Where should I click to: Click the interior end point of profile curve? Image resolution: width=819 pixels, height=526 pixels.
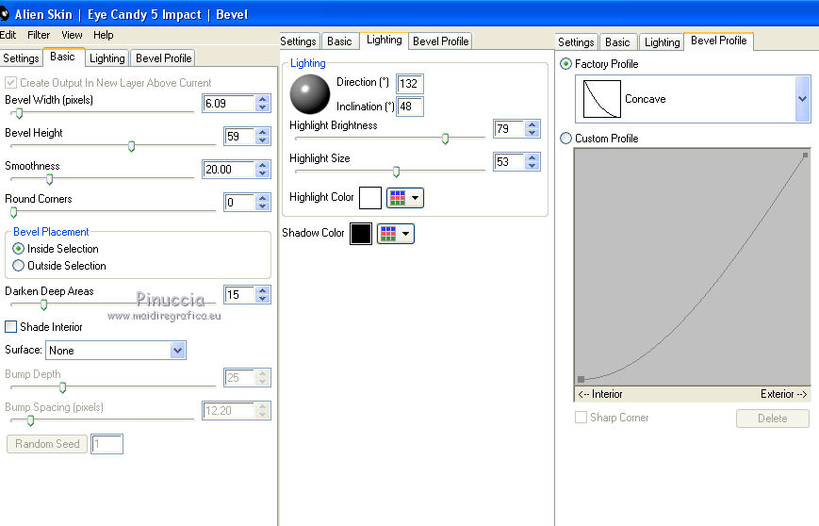click(581, 379)
